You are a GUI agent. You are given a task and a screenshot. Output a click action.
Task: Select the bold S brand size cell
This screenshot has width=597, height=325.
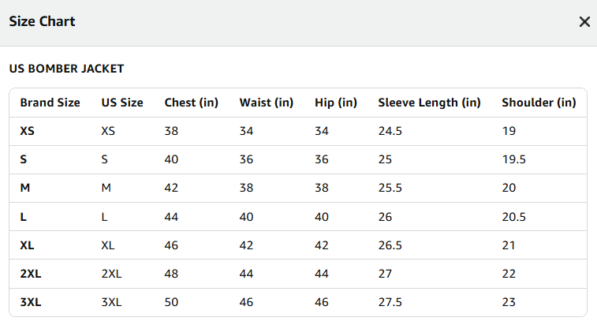(23, 159)
